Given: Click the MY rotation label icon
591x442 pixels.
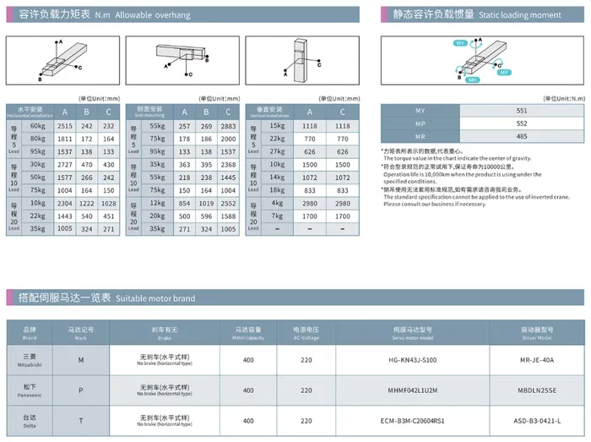Looking at the screenshot, I should pos(460,43).
